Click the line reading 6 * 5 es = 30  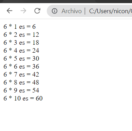click(x=21, y=59)
